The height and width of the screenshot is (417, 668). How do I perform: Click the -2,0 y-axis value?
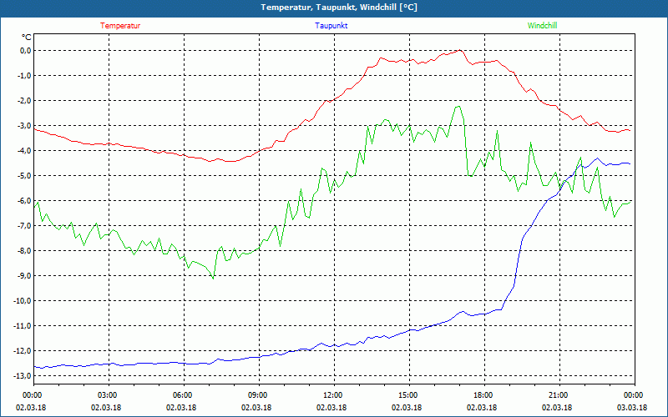pos(25,101)
